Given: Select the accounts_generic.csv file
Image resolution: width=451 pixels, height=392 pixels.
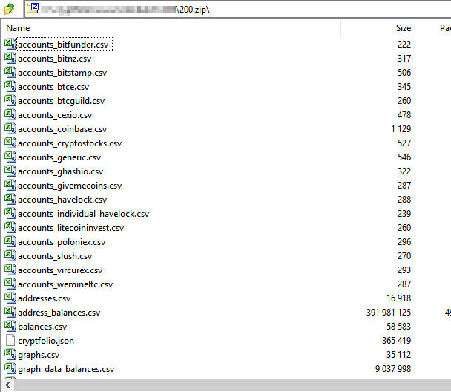Looking at the screenshot, I should coord(59,157).
